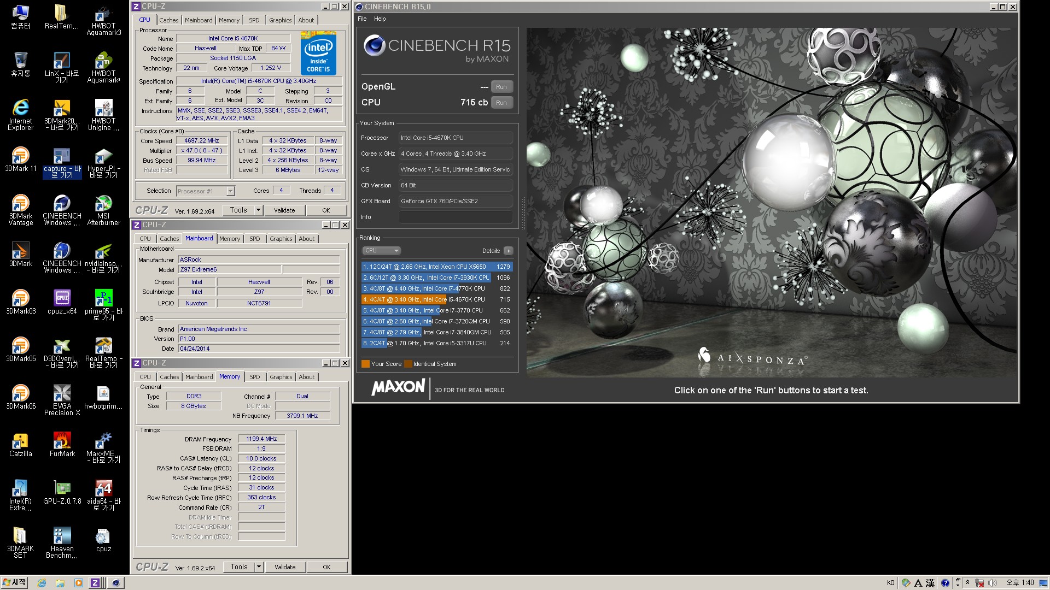Launch FurMark desktop icon
Screen dimensions: 1050x590
coord(62,445)
